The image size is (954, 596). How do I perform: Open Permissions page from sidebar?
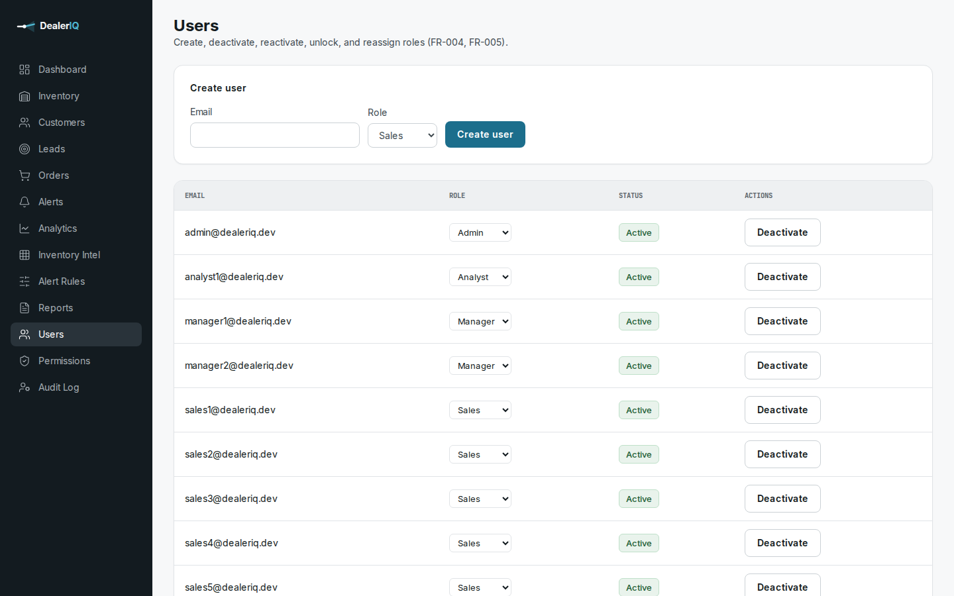point(76,361)
